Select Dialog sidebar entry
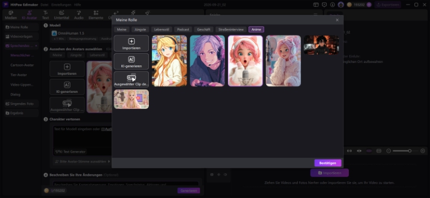Viewport: 430px width, 198px height. click(x=16, y=94)
